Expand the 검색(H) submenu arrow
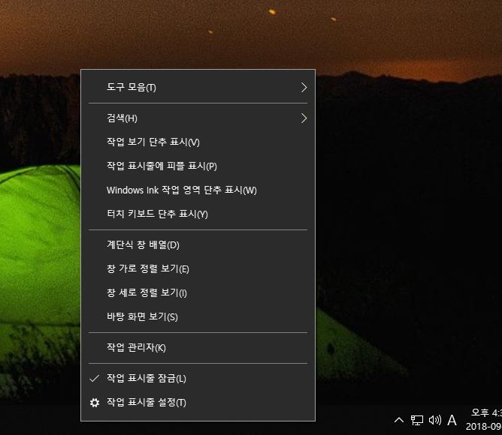502x435 pixels. coord(304,118)
